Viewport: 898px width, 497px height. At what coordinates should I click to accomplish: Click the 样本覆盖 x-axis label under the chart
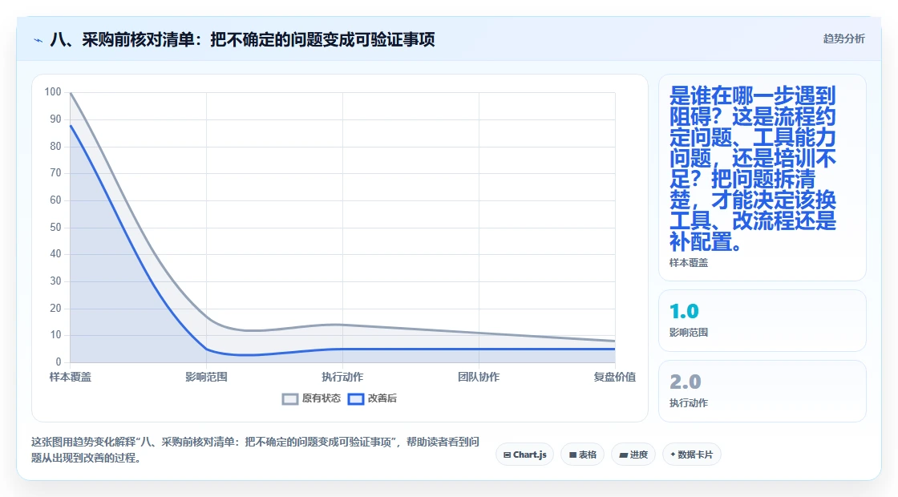pyautogui.click(x=70, y=377)
